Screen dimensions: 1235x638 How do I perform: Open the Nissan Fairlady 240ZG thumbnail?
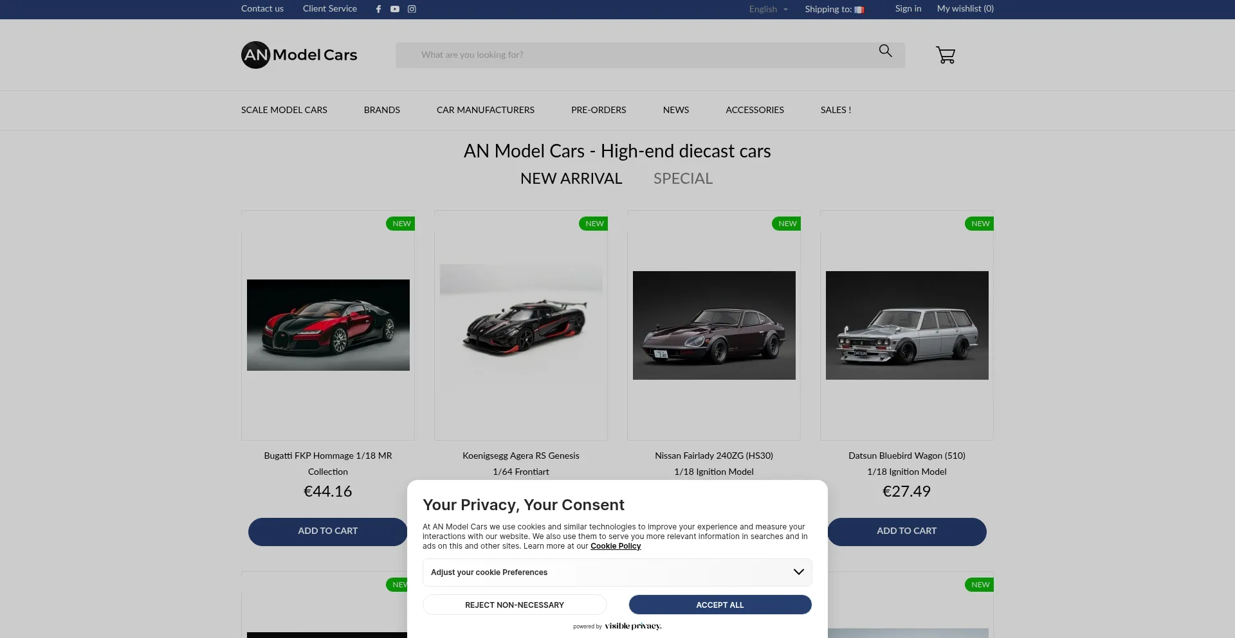[x=714, y=325]
